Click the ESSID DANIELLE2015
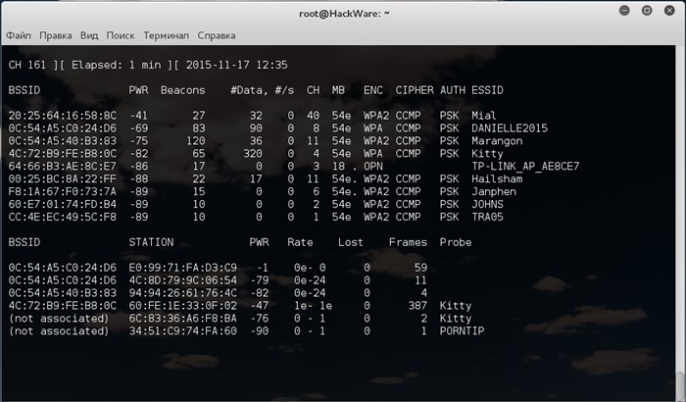This screenshot has width=686, height=402. point(510,128)
